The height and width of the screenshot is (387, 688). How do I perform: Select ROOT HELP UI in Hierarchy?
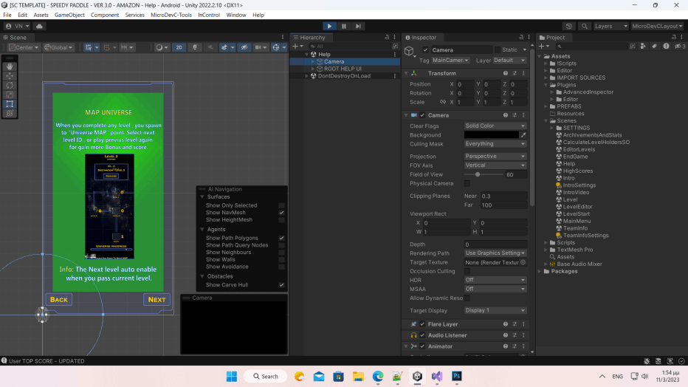(342, 69)
